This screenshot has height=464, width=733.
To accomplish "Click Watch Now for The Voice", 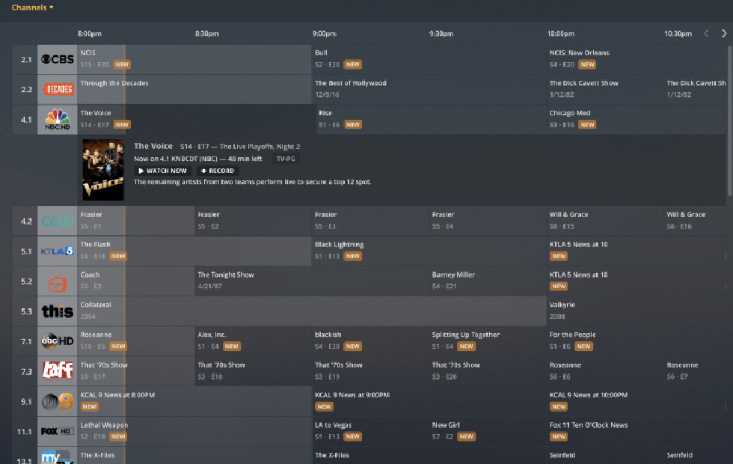I will [x=163, y=171].
